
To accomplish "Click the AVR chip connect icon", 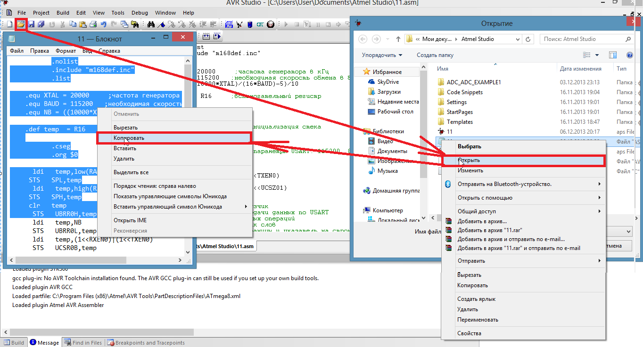I will point(229,24).
